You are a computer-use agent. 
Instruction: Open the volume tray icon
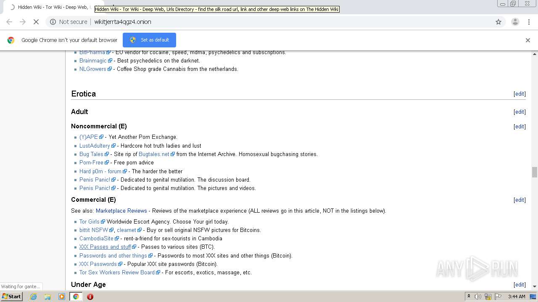(x=478, y=297)
